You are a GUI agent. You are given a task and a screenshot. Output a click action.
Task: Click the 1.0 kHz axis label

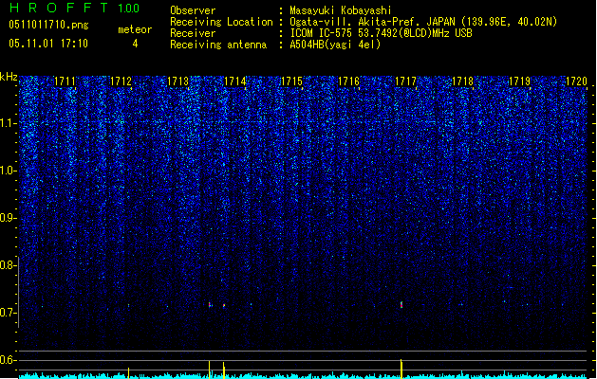(8, 171)
